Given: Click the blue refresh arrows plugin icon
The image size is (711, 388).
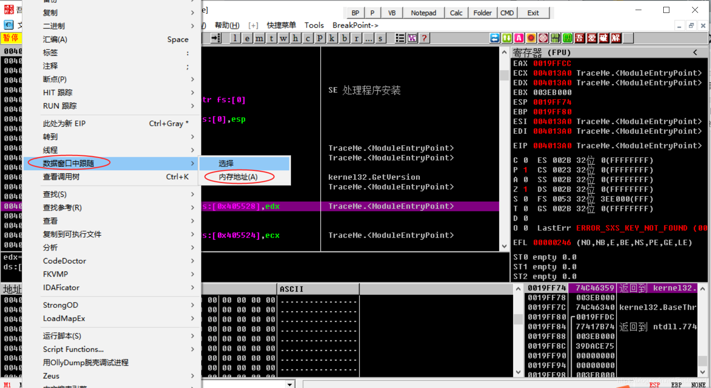Looking at the screenshot, I should (x=495, y=38).
